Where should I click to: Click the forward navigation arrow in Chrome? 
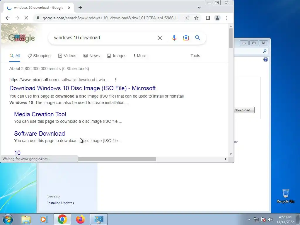coord(17,18)
